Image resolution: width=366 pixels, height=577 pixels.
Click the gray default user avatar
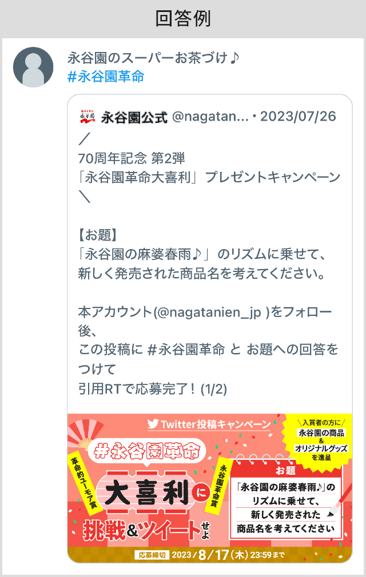[x=33, y=67]
